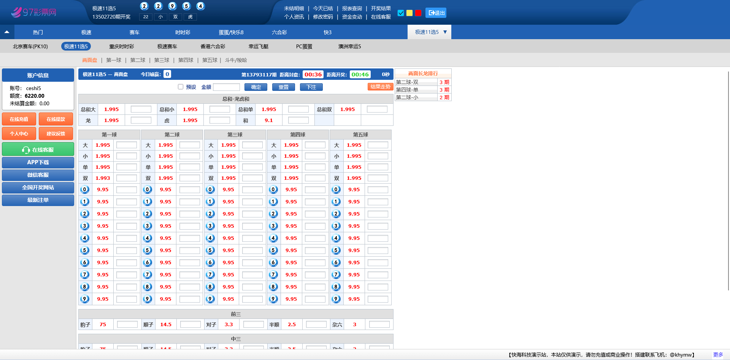Enable the 预设 checkbox

[181, 87]
